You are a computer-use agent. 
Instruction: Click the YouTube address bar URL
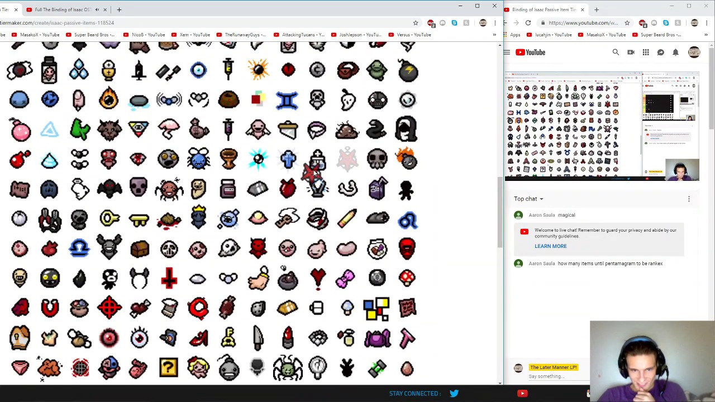(583, 23)
